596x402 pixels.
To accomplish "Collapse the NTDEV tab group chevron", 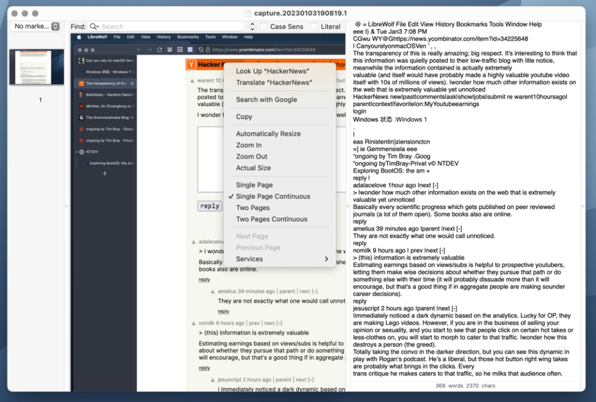I will [x=76, y=152].
